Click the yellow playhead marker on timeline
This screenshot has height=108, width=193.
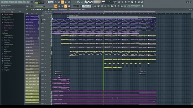(104, 13)
